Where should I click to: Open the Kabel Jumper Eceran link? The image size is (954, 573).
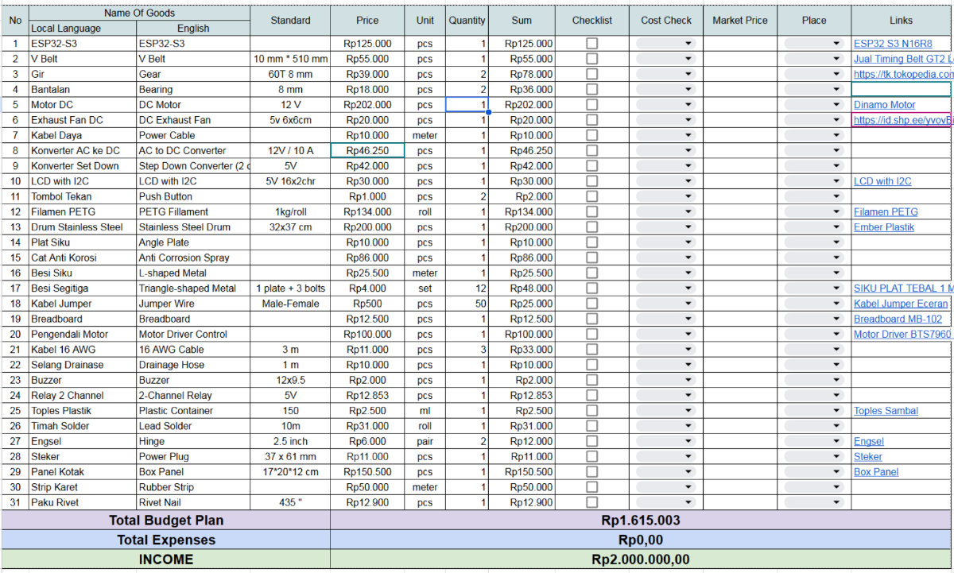point(901,304)
